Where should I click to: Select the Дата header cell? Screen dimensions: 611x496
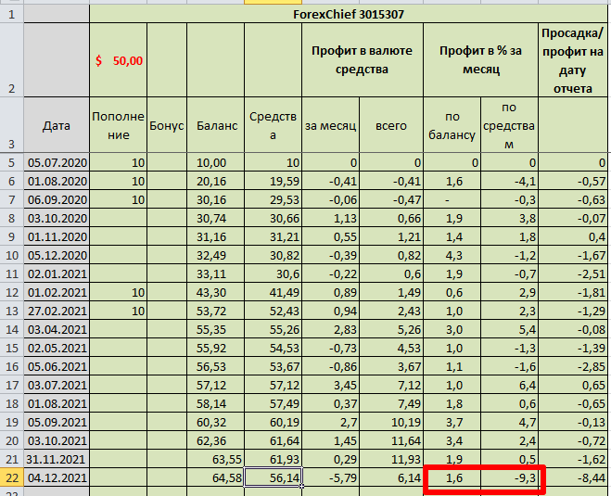pos(57,125)
